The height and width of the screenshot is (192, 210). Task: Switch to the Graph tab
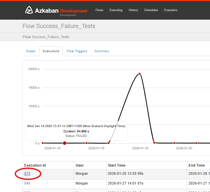(x=31, y=51)
